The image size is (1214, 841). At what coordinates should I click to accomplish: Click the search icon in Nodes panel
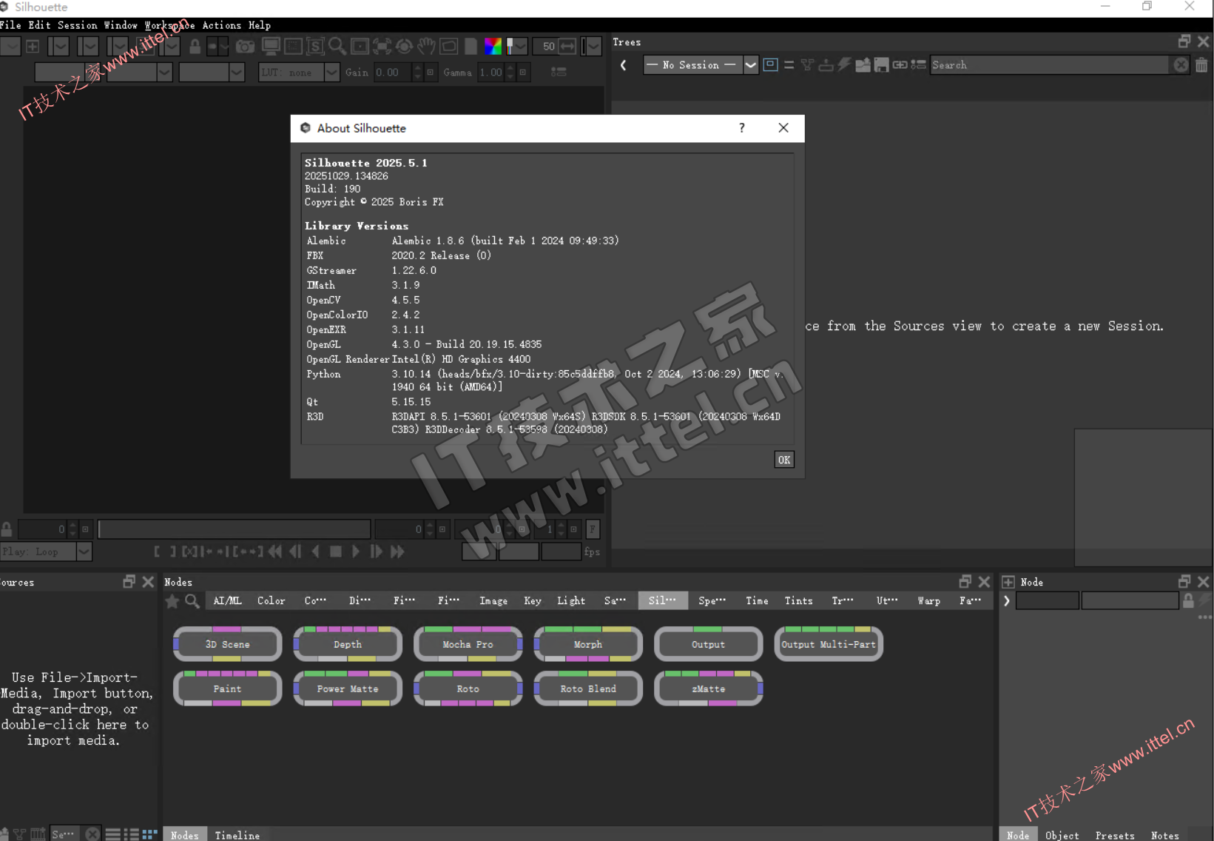(x=192, y=601)
